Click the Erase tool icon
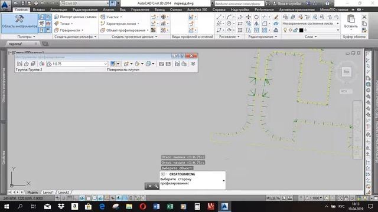This screenshot has height=212, width=378. pyautogui.click(x=276, y=17)
